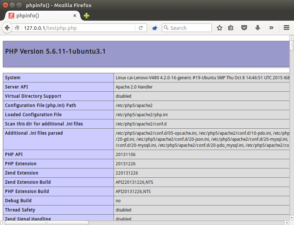Click the 05-opcache.ini files list
This screenshot has height=225, width=294.
tap(202, 139)
